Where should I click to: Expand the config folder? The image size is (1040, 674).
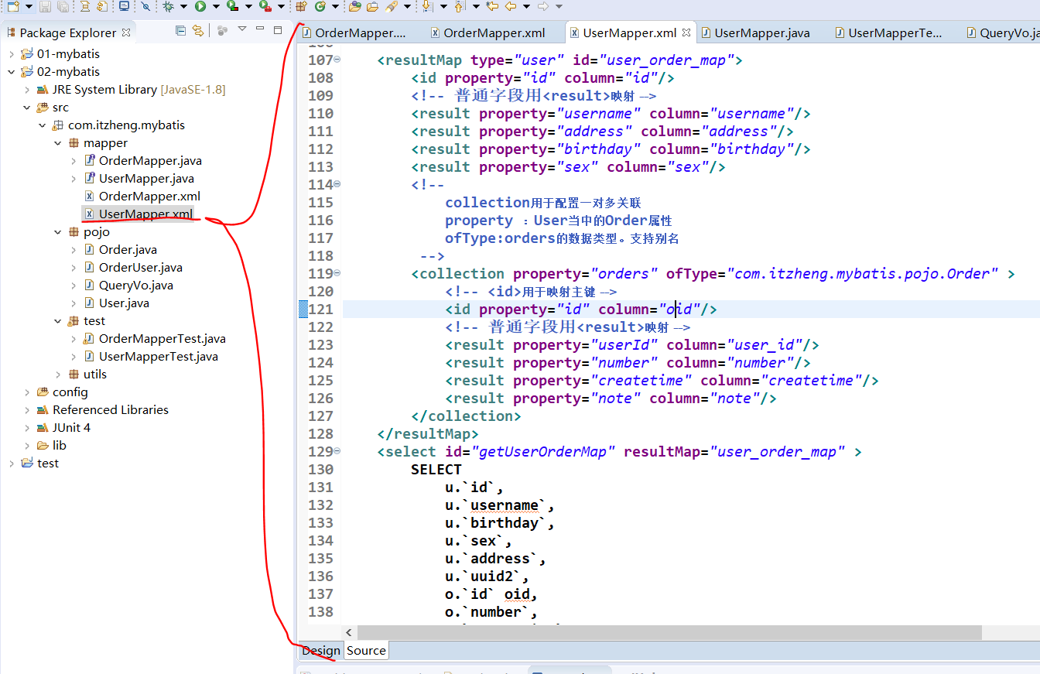coord(28,392)
